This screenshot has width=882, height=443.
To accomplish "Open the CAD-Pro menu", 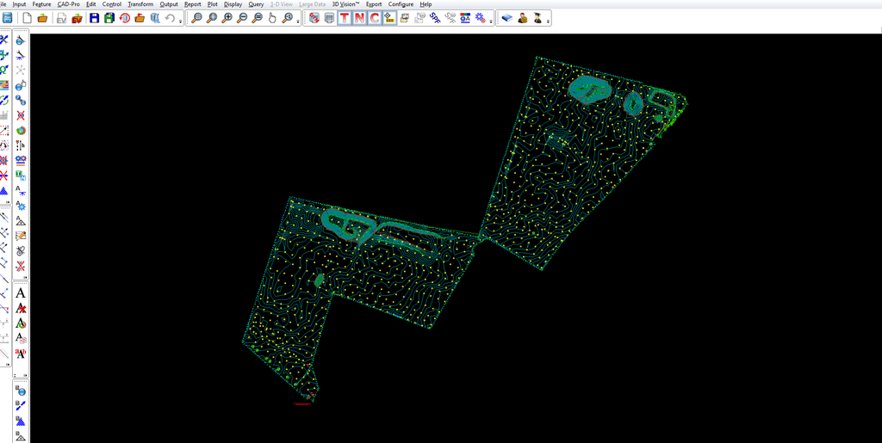I will tap(68, 4).
